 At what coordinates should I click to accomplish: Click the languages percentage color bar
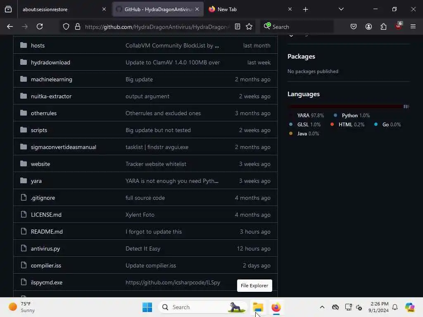[349, 106]
